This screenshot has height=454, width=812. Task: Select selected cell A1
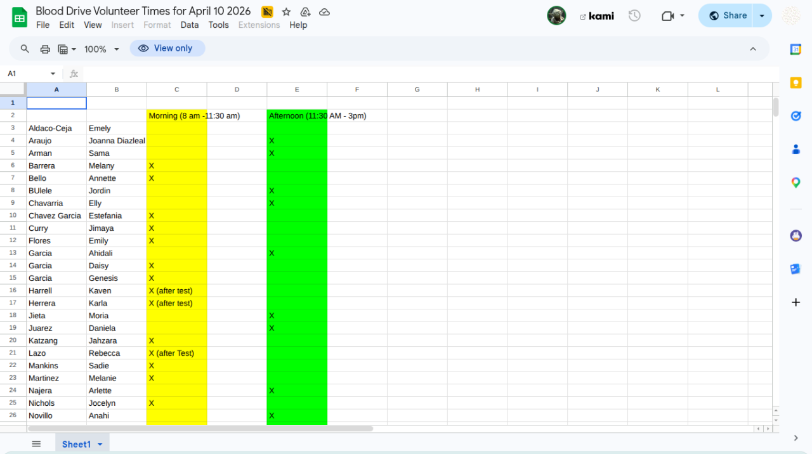point(56,103)
